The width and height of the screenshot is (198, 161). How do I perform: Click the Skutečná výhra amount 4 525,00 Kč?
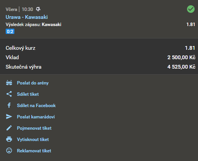(181, 67)
